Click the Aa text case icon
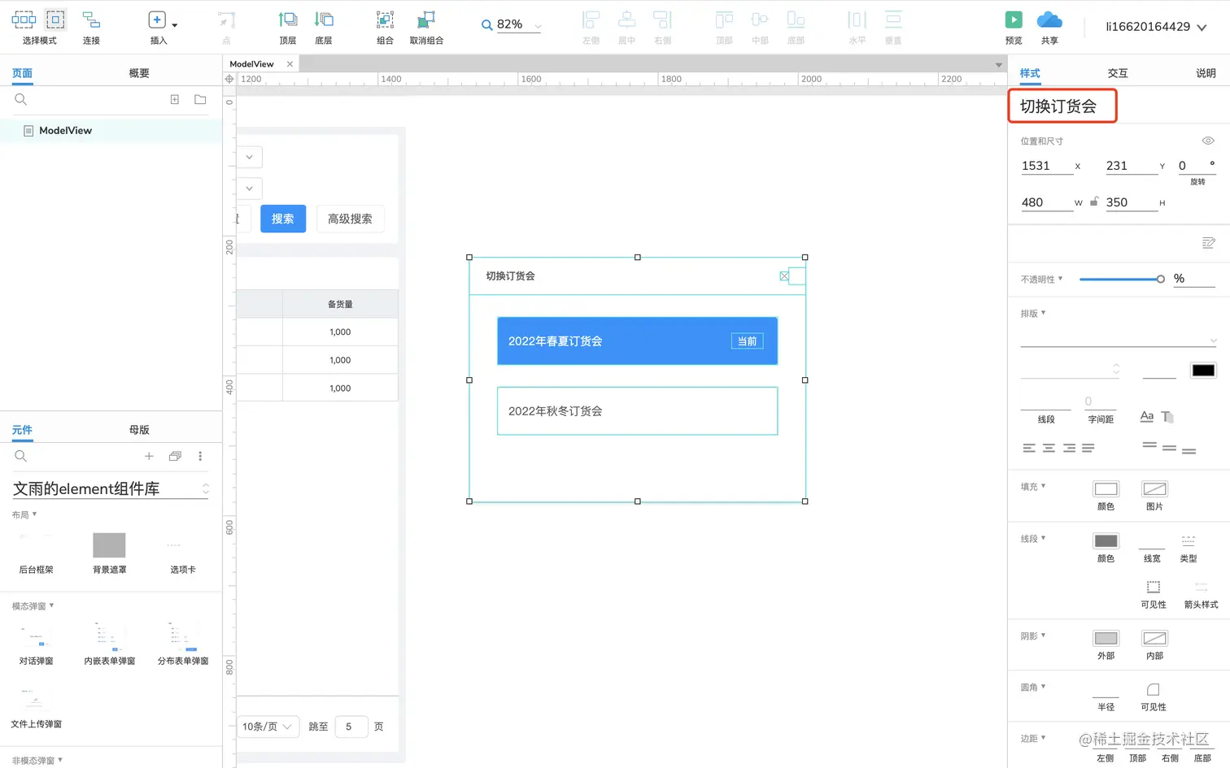 coord(1147,416)
